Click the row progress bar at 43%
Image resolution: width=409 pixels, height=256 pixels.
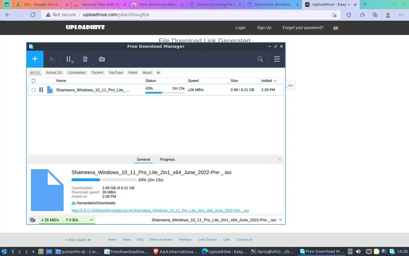[x=165, y=93]
